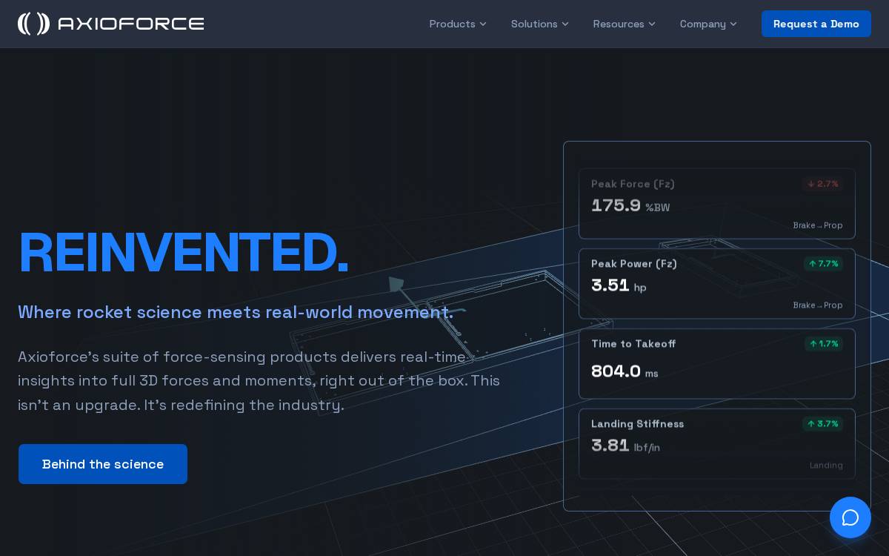Screen dimensions: 889x556
Task: Click the 2.7% decrease badge
Action: click(823, 184)
